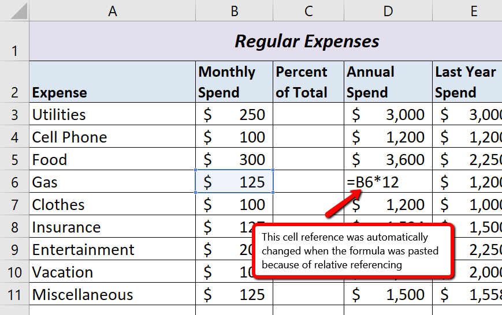Click empty Percent of Total for Miscellaneous
This screenshot has height=315, width=502.
[308, 294]
